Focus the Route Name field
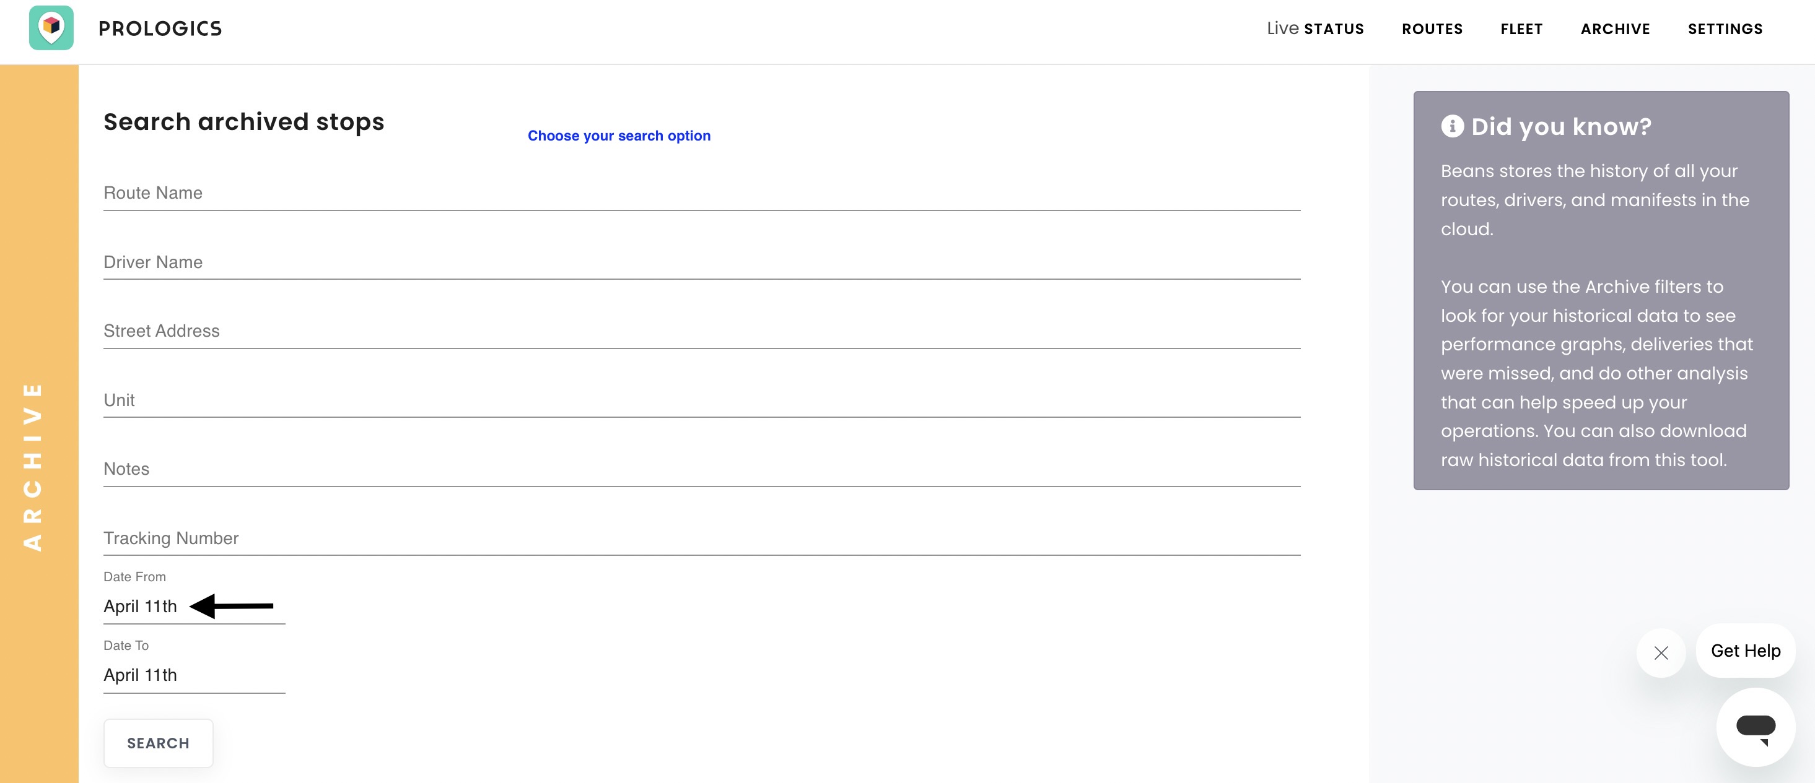 click(701, 193)
